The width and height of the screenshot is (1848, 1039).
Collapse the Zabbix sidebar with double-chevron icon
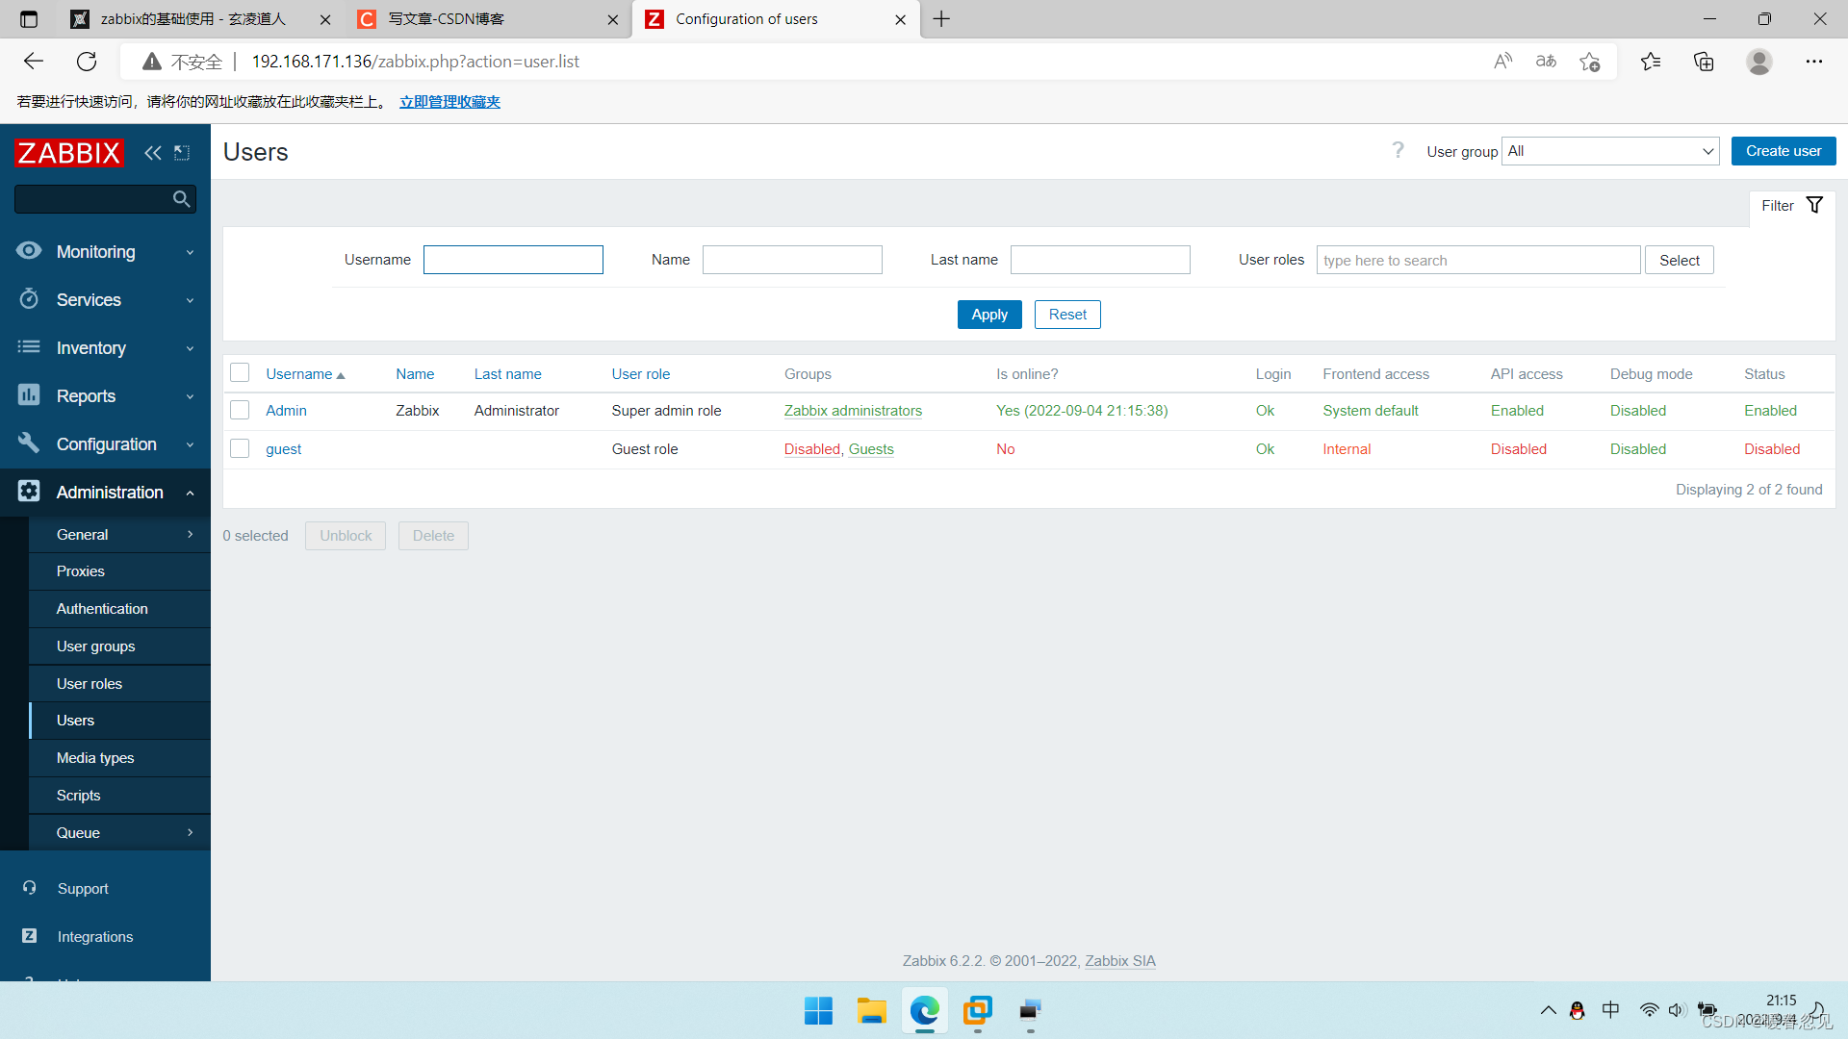[x=152, y=153]
